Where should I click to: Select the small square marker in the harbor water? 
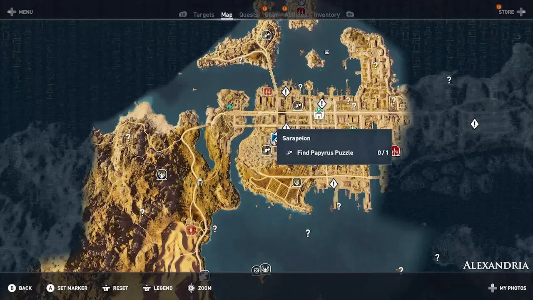coord(327,52)
